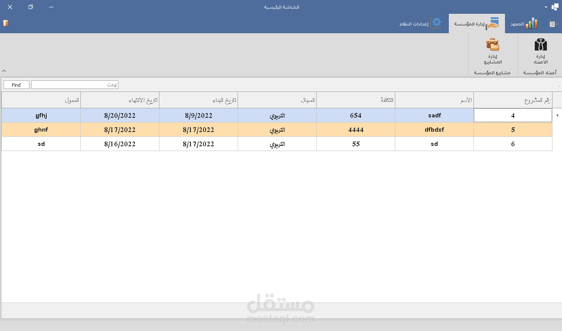
Task: Sort by تاريخ البدء column header
Action: tap(199, 100)
